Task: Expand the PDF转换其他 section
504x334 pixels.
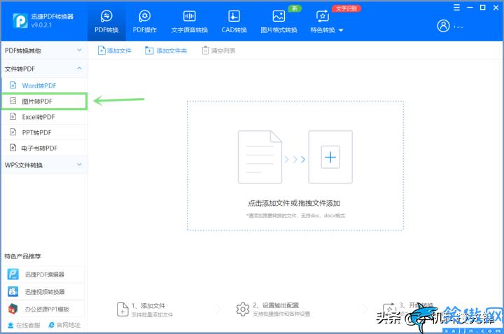Action: [44, 50]
